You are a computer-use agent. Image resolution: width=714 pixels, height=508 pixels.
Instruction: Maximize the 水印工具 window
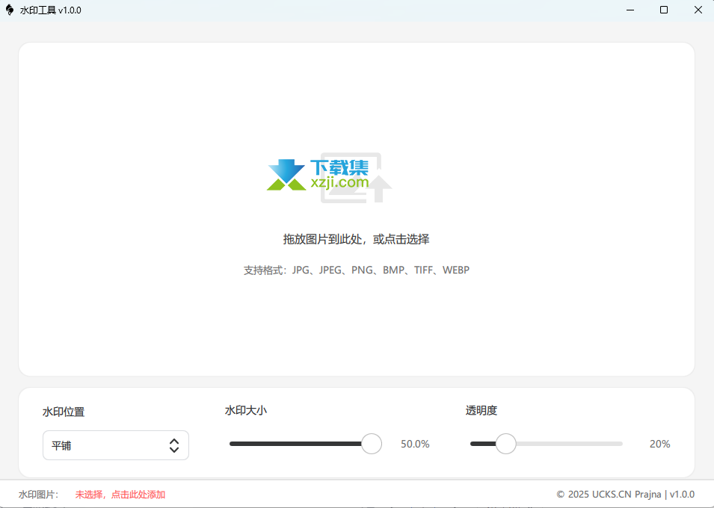pos(664,10)
